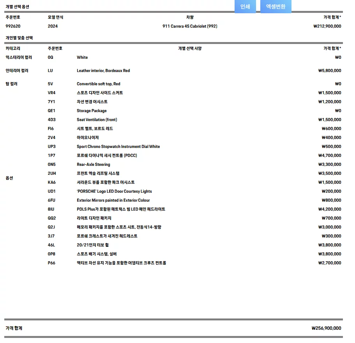The image size is (355, 343).
Task: Click 'PORSCHE' Logo LED Door Courtesy Lights
Action: (x=114, y=192)
